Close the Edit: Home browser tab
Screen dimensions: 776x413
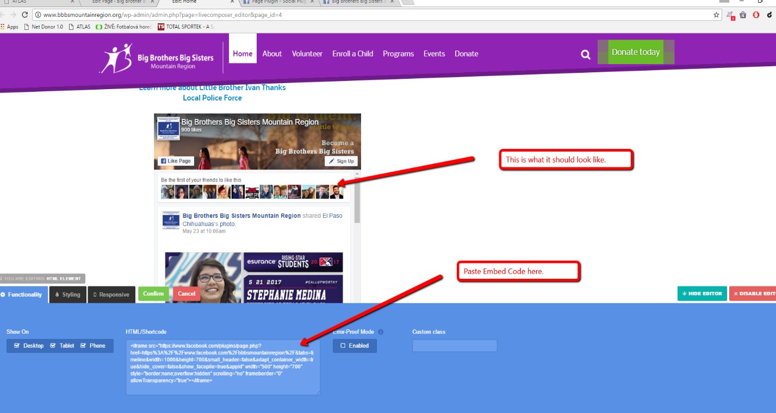pos(232,2)
